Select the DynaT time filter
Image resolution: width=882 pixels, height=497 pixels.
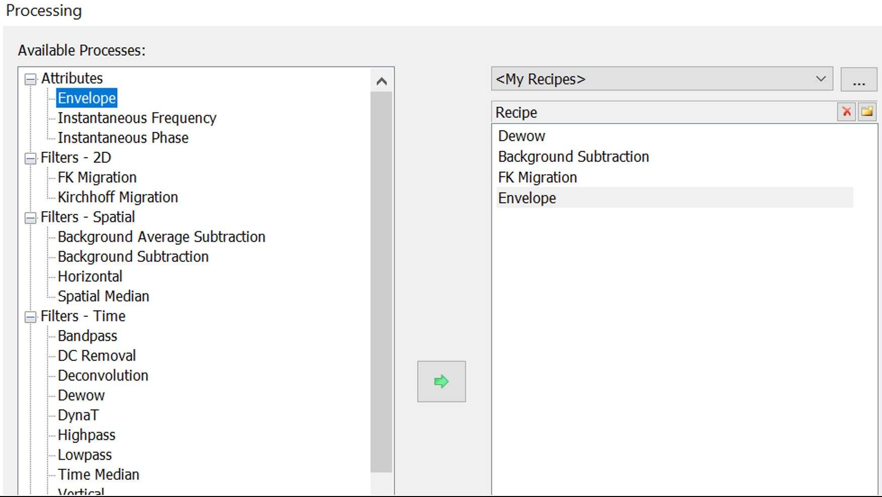pos(78,415)
